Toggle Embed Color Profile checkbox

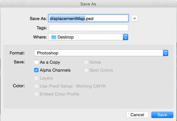[36, 94]
